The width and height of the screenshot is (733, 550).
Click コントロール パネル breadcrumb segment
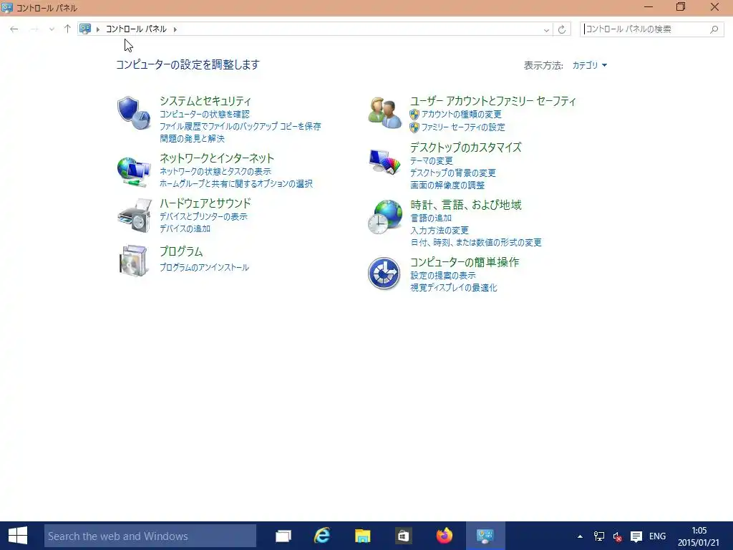[x=136, y=29]
